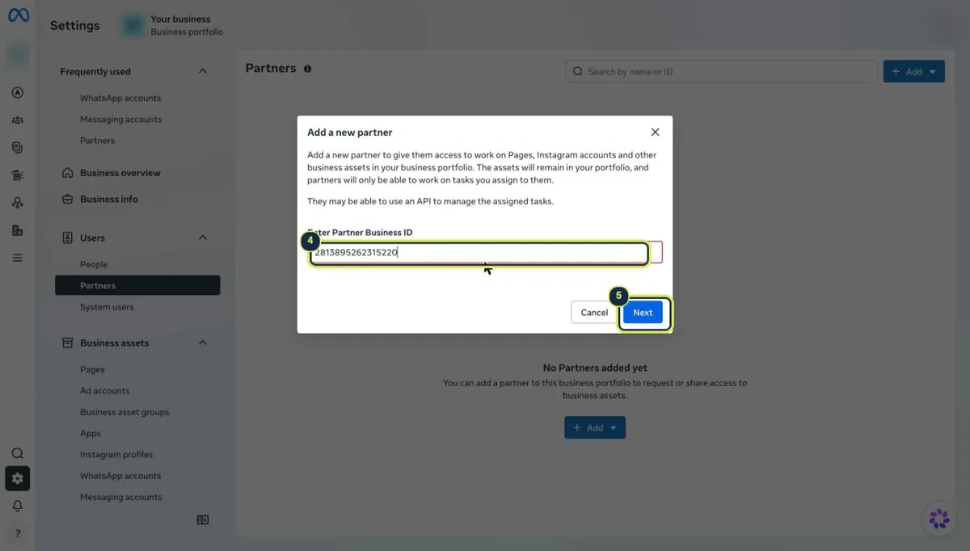970x551 pixels.
Task: Open Messaging accounts under Frequently used
Action: [x=121, y=120]
